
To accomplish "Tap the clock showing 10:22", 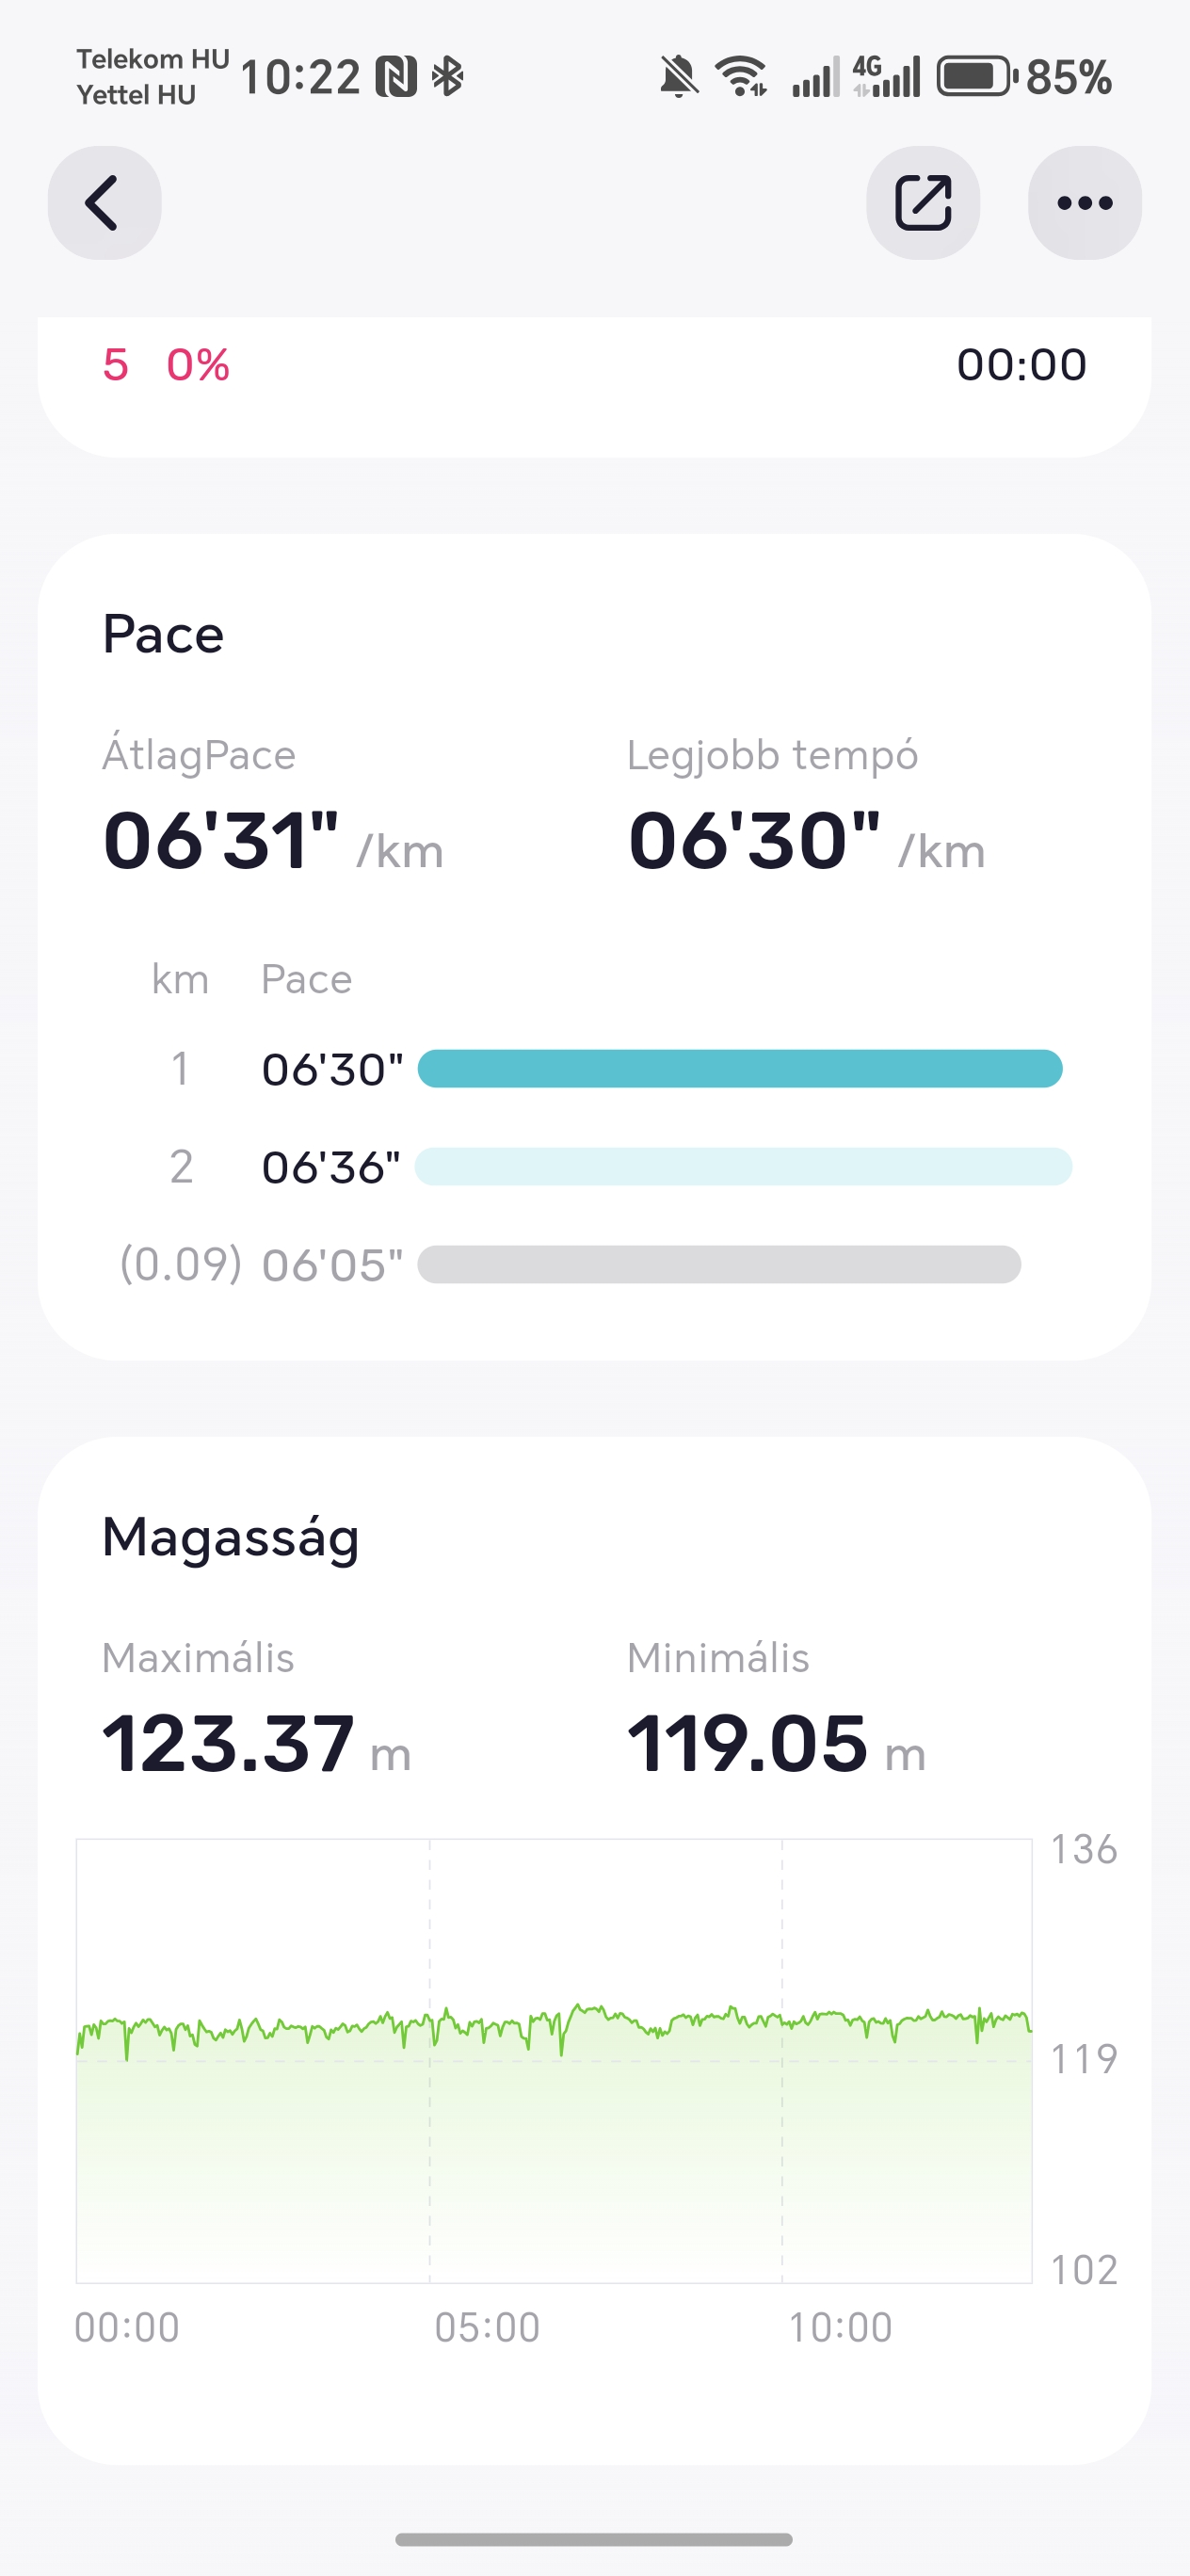I will (300, 77).
